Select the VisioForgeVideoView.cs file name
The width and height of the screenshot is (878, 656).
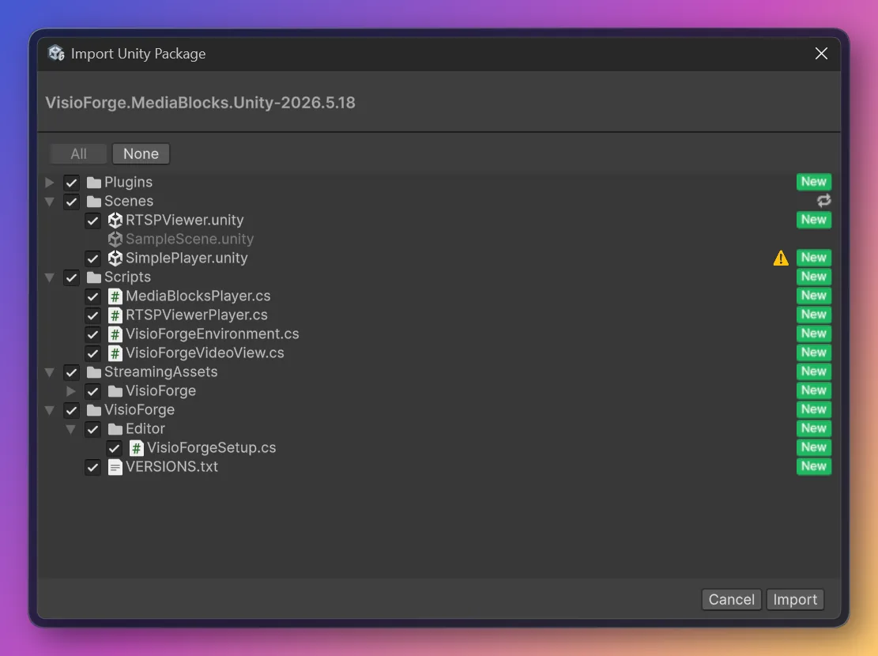[x=205, y=353]
